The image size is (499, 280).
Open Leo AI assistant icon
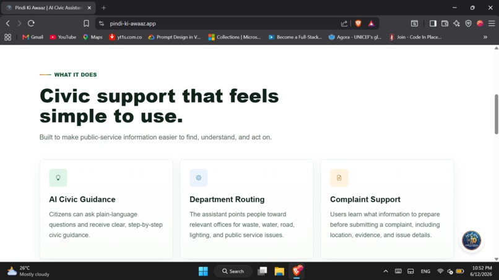pyautogui.click(x=457, y=23)
